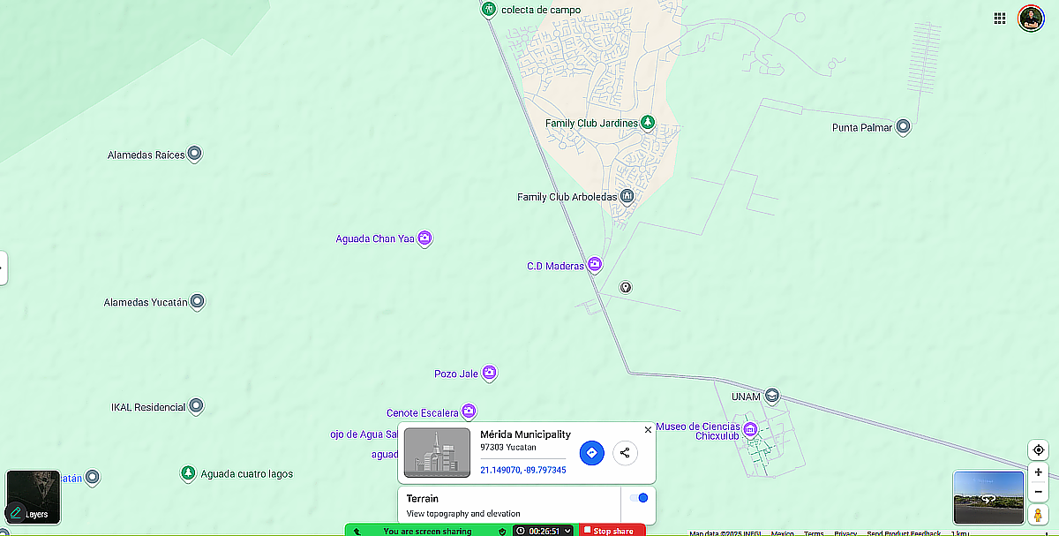Viewport: 1059px width, 536px height.
Task: Click the Share icon in Mérida card
Action: tap(625, 453)
